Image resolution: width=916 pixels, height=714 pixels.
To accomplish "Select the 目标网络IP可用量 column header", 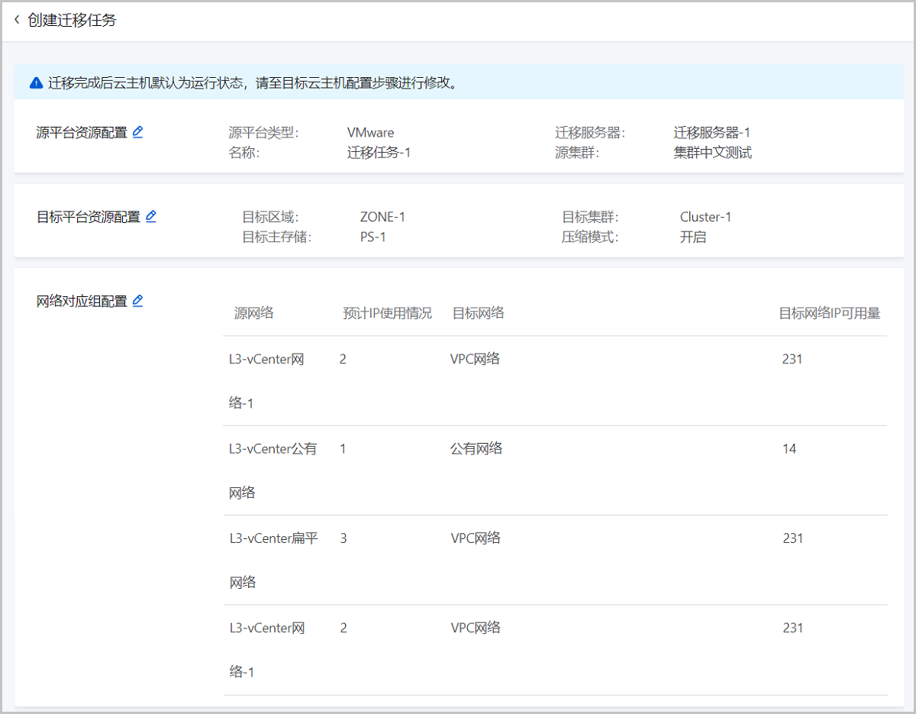I will pos(829,313).
